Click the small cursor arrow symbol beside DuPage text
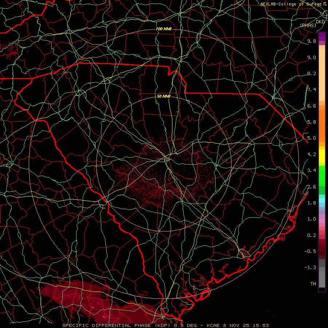The width and height of the screenshot is (328, 328). pos(325,4)
